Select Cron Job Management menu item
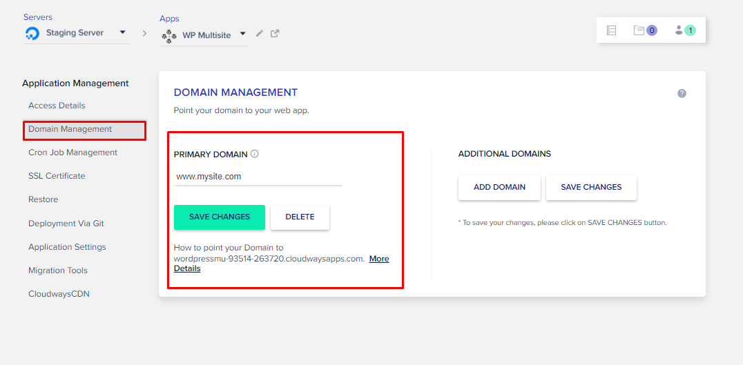The image size is (743, 365). [x=73, y=152]
